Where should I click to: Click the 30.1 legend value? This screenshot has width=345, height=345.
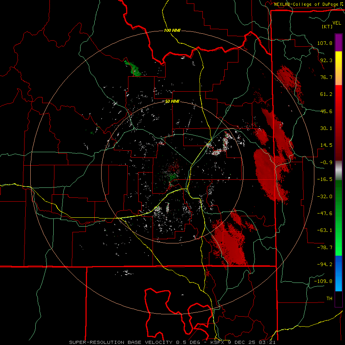(x=326, y=128)
